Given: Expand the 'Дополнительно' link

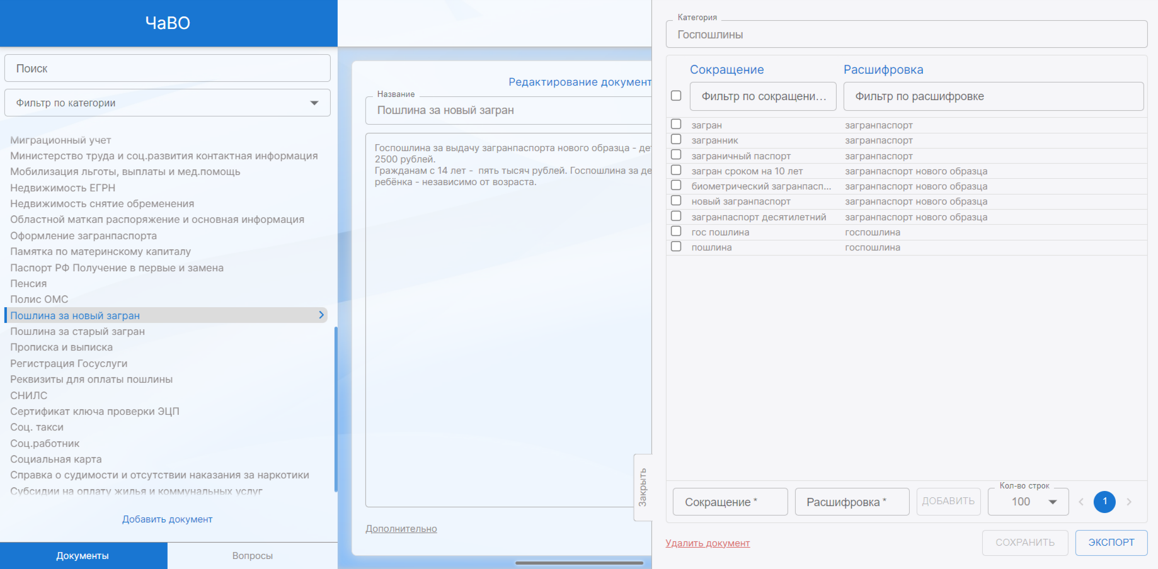Looking at the screenshot, I should (x=401, y=529).
